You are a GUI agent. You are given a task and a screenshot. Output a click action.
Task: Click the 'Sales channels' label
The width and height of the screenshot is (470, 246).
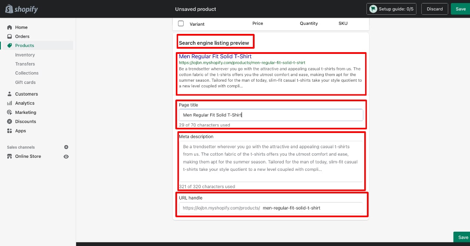[21, 147]
